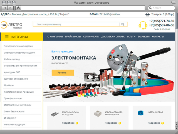This screenshot has height=134, width=178.
Task: Click arrow icon next to Подробнее for Электромонтажные изделия
Action: click(77, 123)
